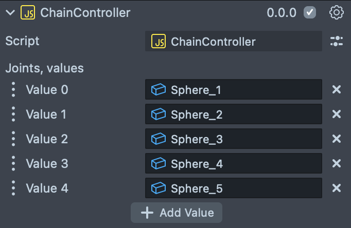Click the drag handle for Value 4
The width and height of the screenshot is (351, 228).
pos(13,188)
